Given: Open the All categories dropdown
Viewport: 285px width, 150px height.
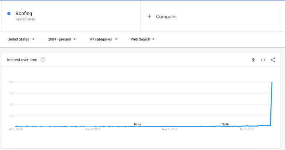Looking at the screenshot, I should (x=104, y=39).
